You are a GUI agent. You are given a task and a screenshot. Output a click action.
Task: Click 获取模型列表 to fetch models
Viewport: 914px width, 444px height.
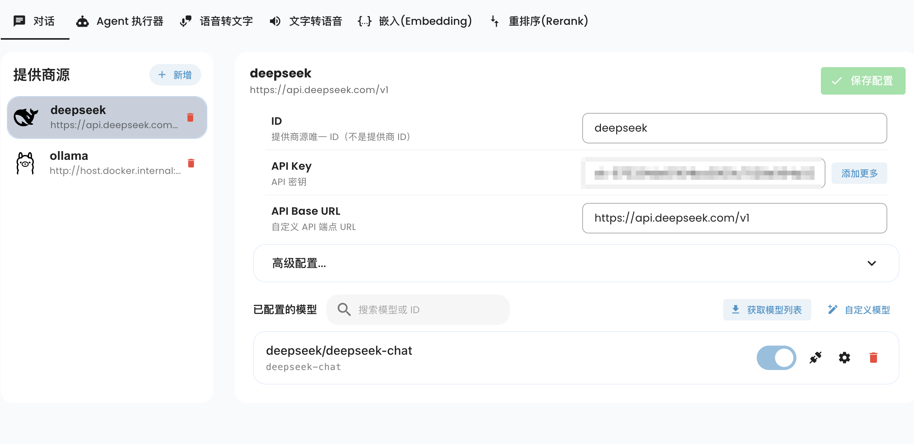[x=767, y=310]
